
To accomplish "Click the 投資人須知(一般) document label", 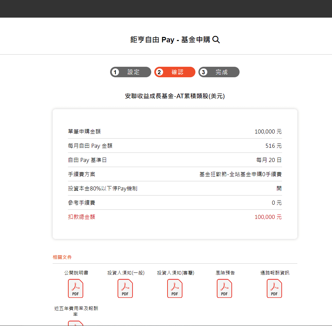I will tap(126, 273).
